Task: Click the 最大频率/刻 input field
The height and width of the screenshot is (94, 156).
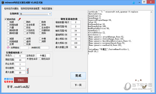Action: (76, 43)
